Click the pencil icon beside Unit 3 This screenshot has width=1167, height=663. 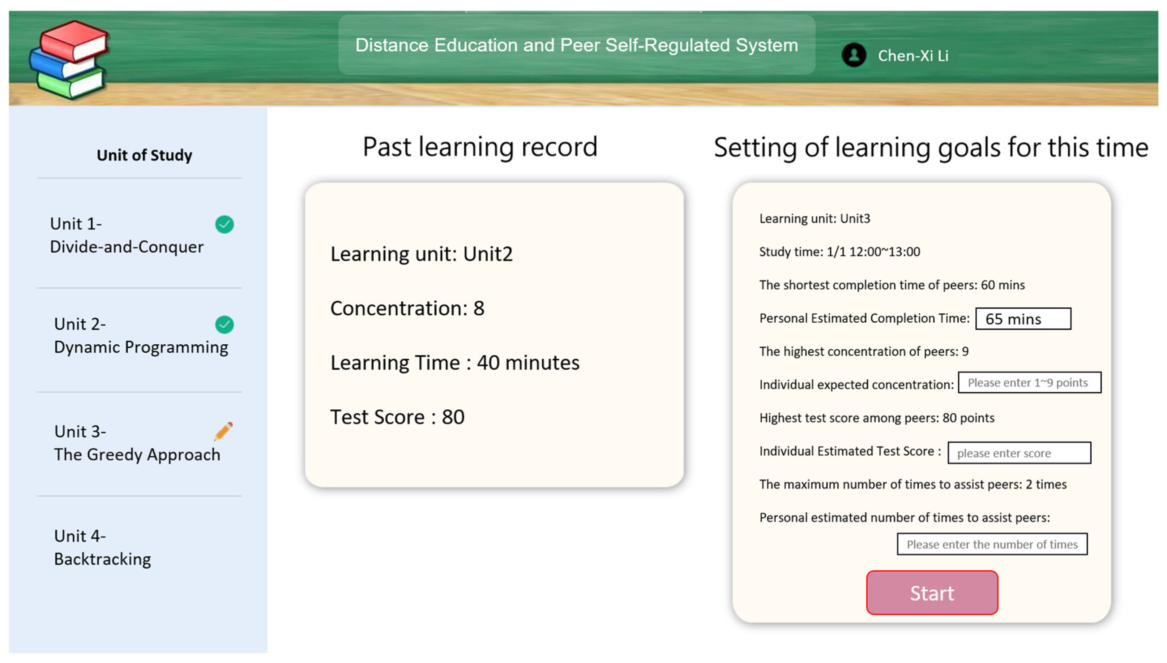223,431
